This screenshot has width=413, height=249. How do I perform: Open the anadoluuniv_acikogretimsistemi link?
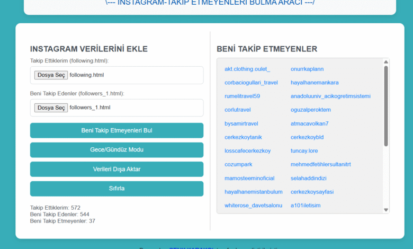[x=330, y=96]
